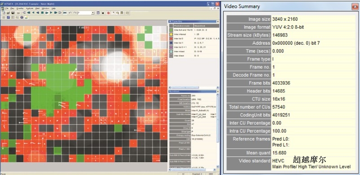Open the Window menu
Viewport: 360px width, 175px height.
(x=45, y=9)
